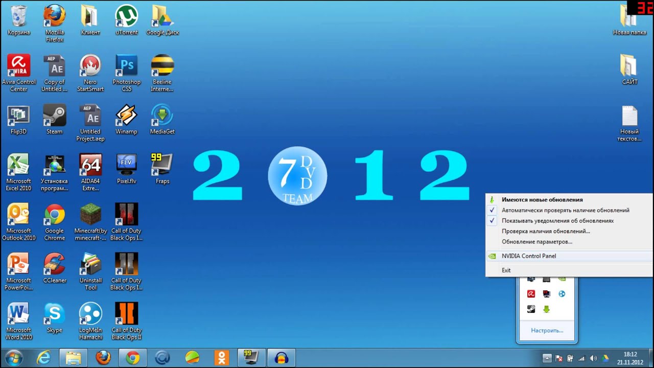
Task: Switch to Chrome on the taskbar
Action: coord(133,358)
